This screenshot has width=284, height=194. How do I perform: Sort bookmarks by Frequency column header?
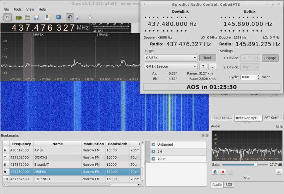tap(22, 144)
